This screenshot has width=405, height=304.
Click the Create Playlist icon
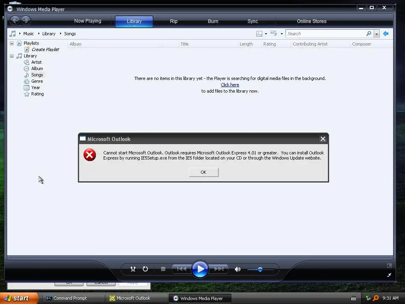[x=27, y=49]
